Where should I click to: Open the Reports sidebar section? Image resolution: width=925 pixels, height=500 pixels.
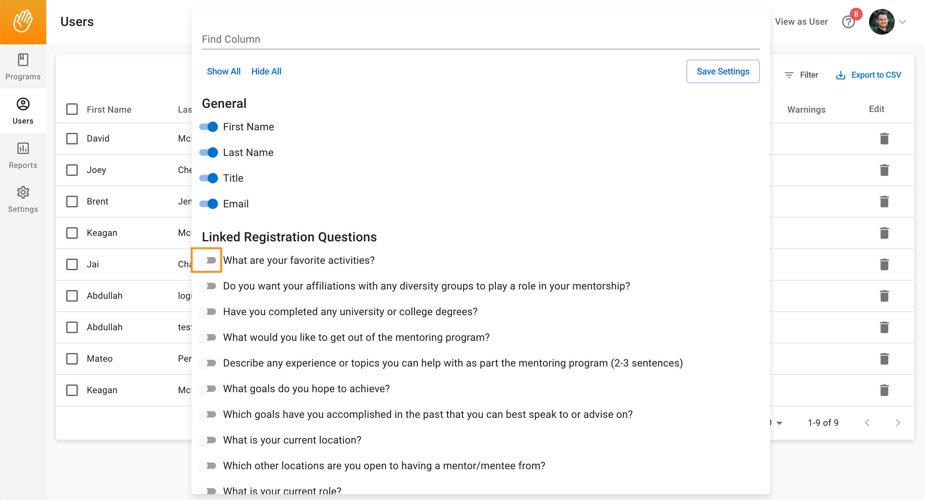coord(23,155)
